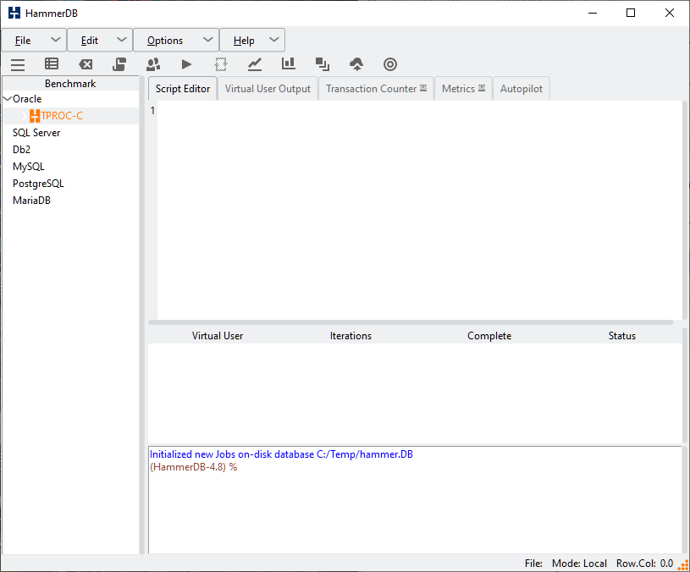Click the 'Mode: Local' status bar text

pos(579,564)
